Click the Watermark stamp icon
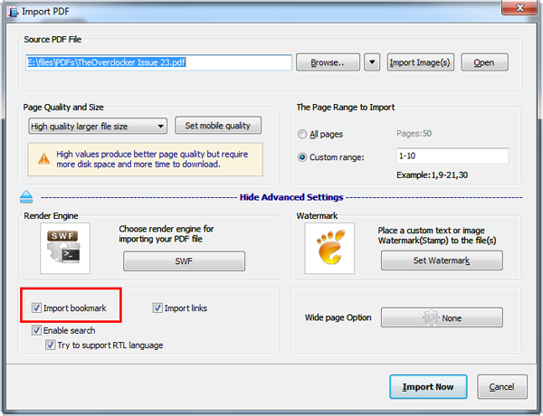543x416 pixels. click(329, 250)
